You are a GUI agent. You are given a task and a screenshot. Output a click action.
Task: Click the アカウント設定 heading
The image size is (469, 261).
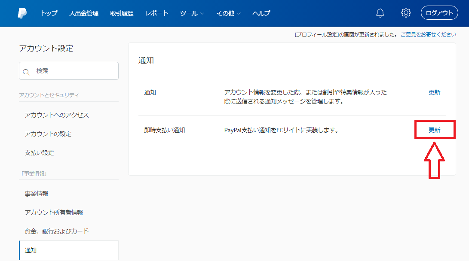point(46,49)
